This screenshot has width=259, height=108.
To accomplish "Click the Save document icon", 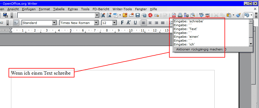I will (138, 15).
